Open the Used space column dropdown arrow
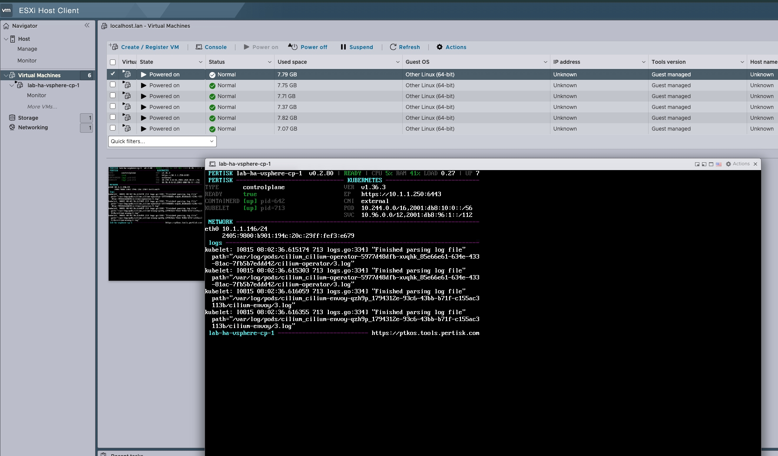This screenshot has height=456, width=778. [398, 62]
